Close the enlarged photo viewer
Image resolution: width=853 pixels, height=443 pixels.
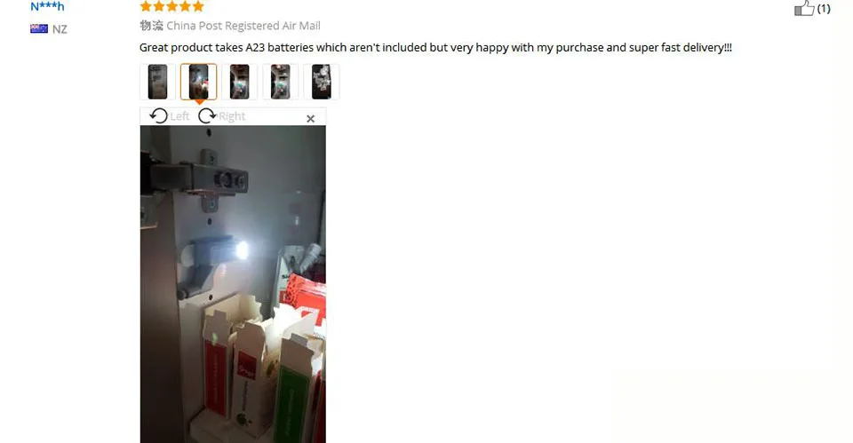click(x=311, y=118)
